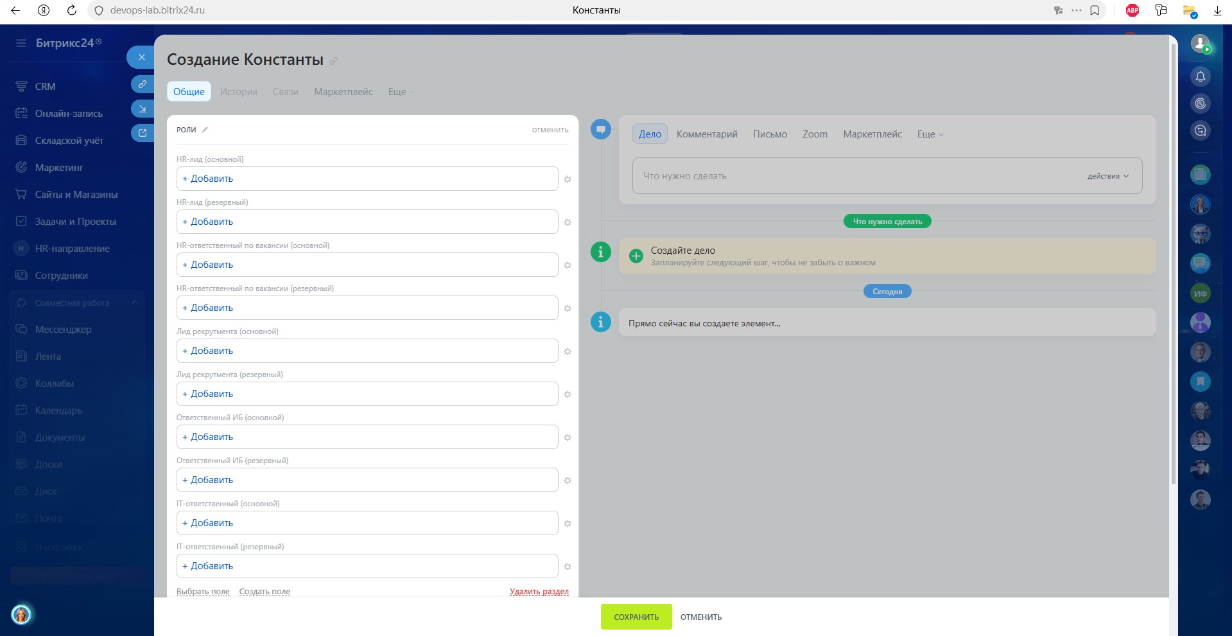Viewport: 1232px width, 636px height.
Task: Click the blue close slider button
Action: 141,57
